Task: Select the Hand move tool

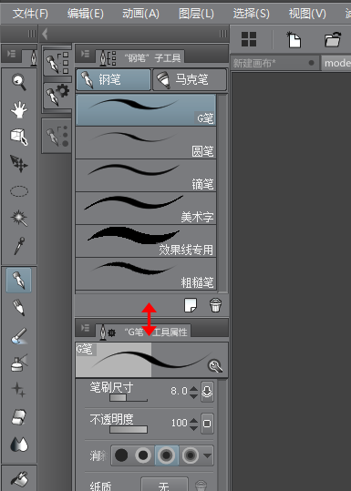Action: pyautogui.click(x=19, y=109)
